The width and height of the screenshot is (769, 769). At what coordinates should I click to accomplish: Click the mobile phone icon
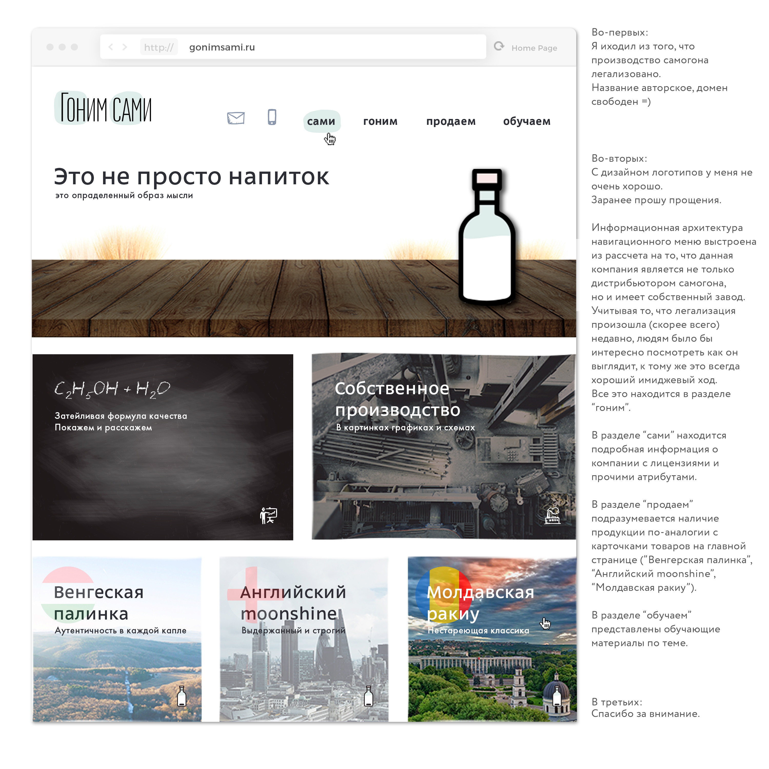(x=272, y=117)
